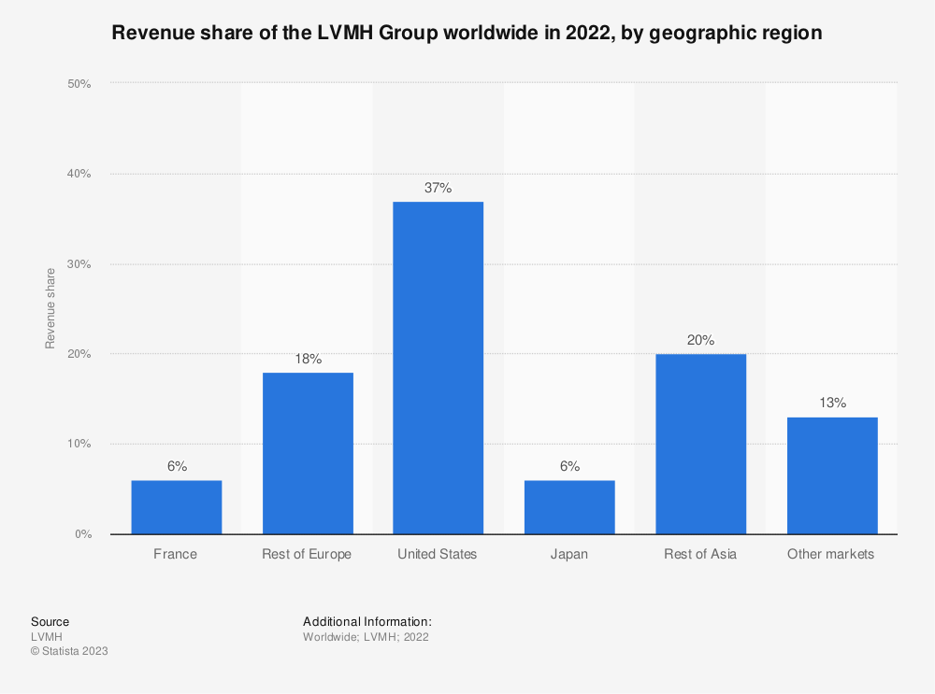Click the 50% y-axis tick label

point(79,84)
